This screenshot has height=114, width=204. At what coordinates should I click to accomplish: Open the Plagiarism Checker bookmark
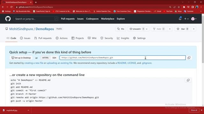pos(143,11)
